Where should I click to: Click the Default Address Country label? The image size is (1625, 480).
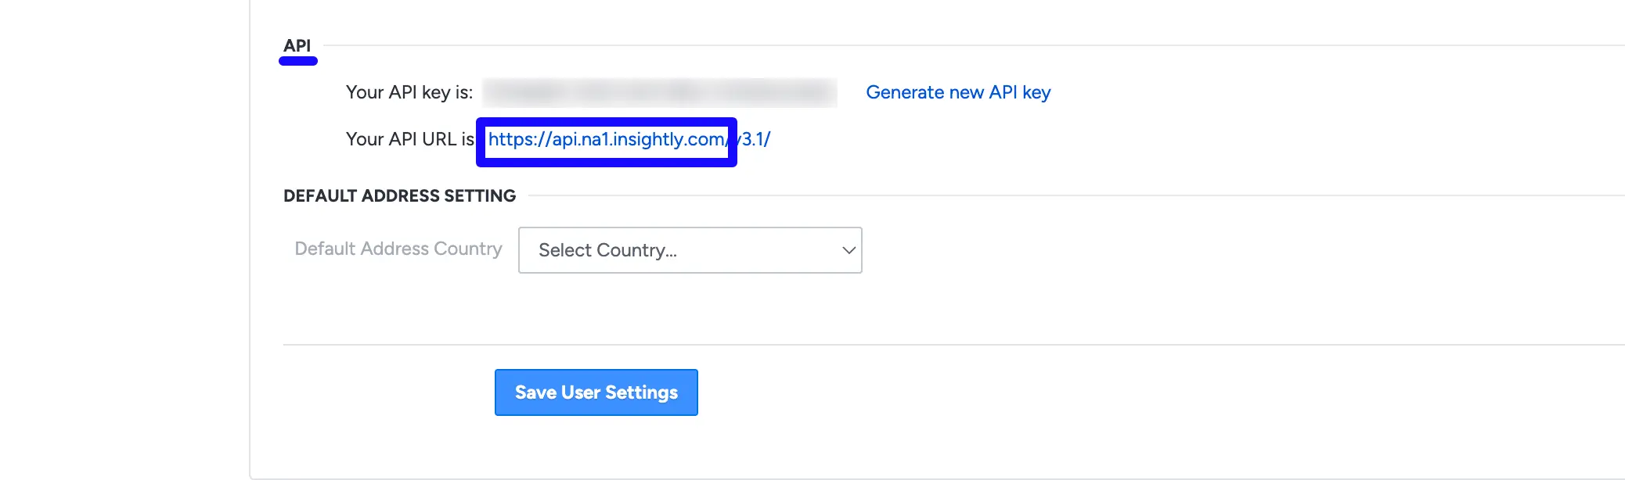(x=398, y=249)
